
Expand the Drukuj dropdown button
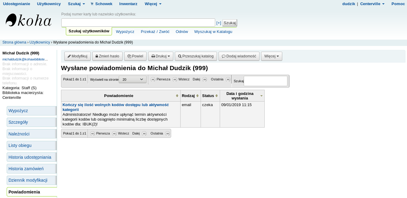(x=161, y=56)
